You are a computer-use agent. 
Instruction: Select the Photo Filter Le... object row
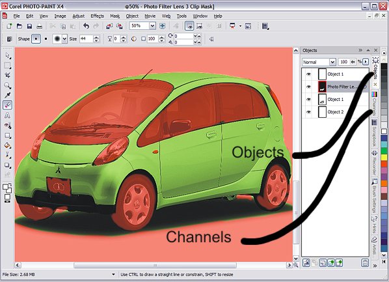point(335,87)
